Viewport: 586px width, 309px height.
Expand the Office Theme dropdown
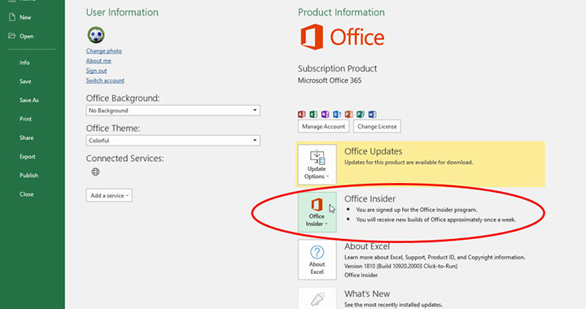click(173, 141)
